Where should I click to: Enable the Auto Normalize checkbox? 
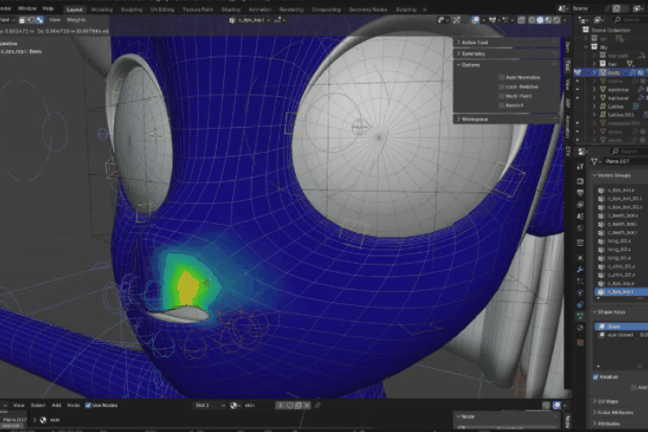coord(501,76)
